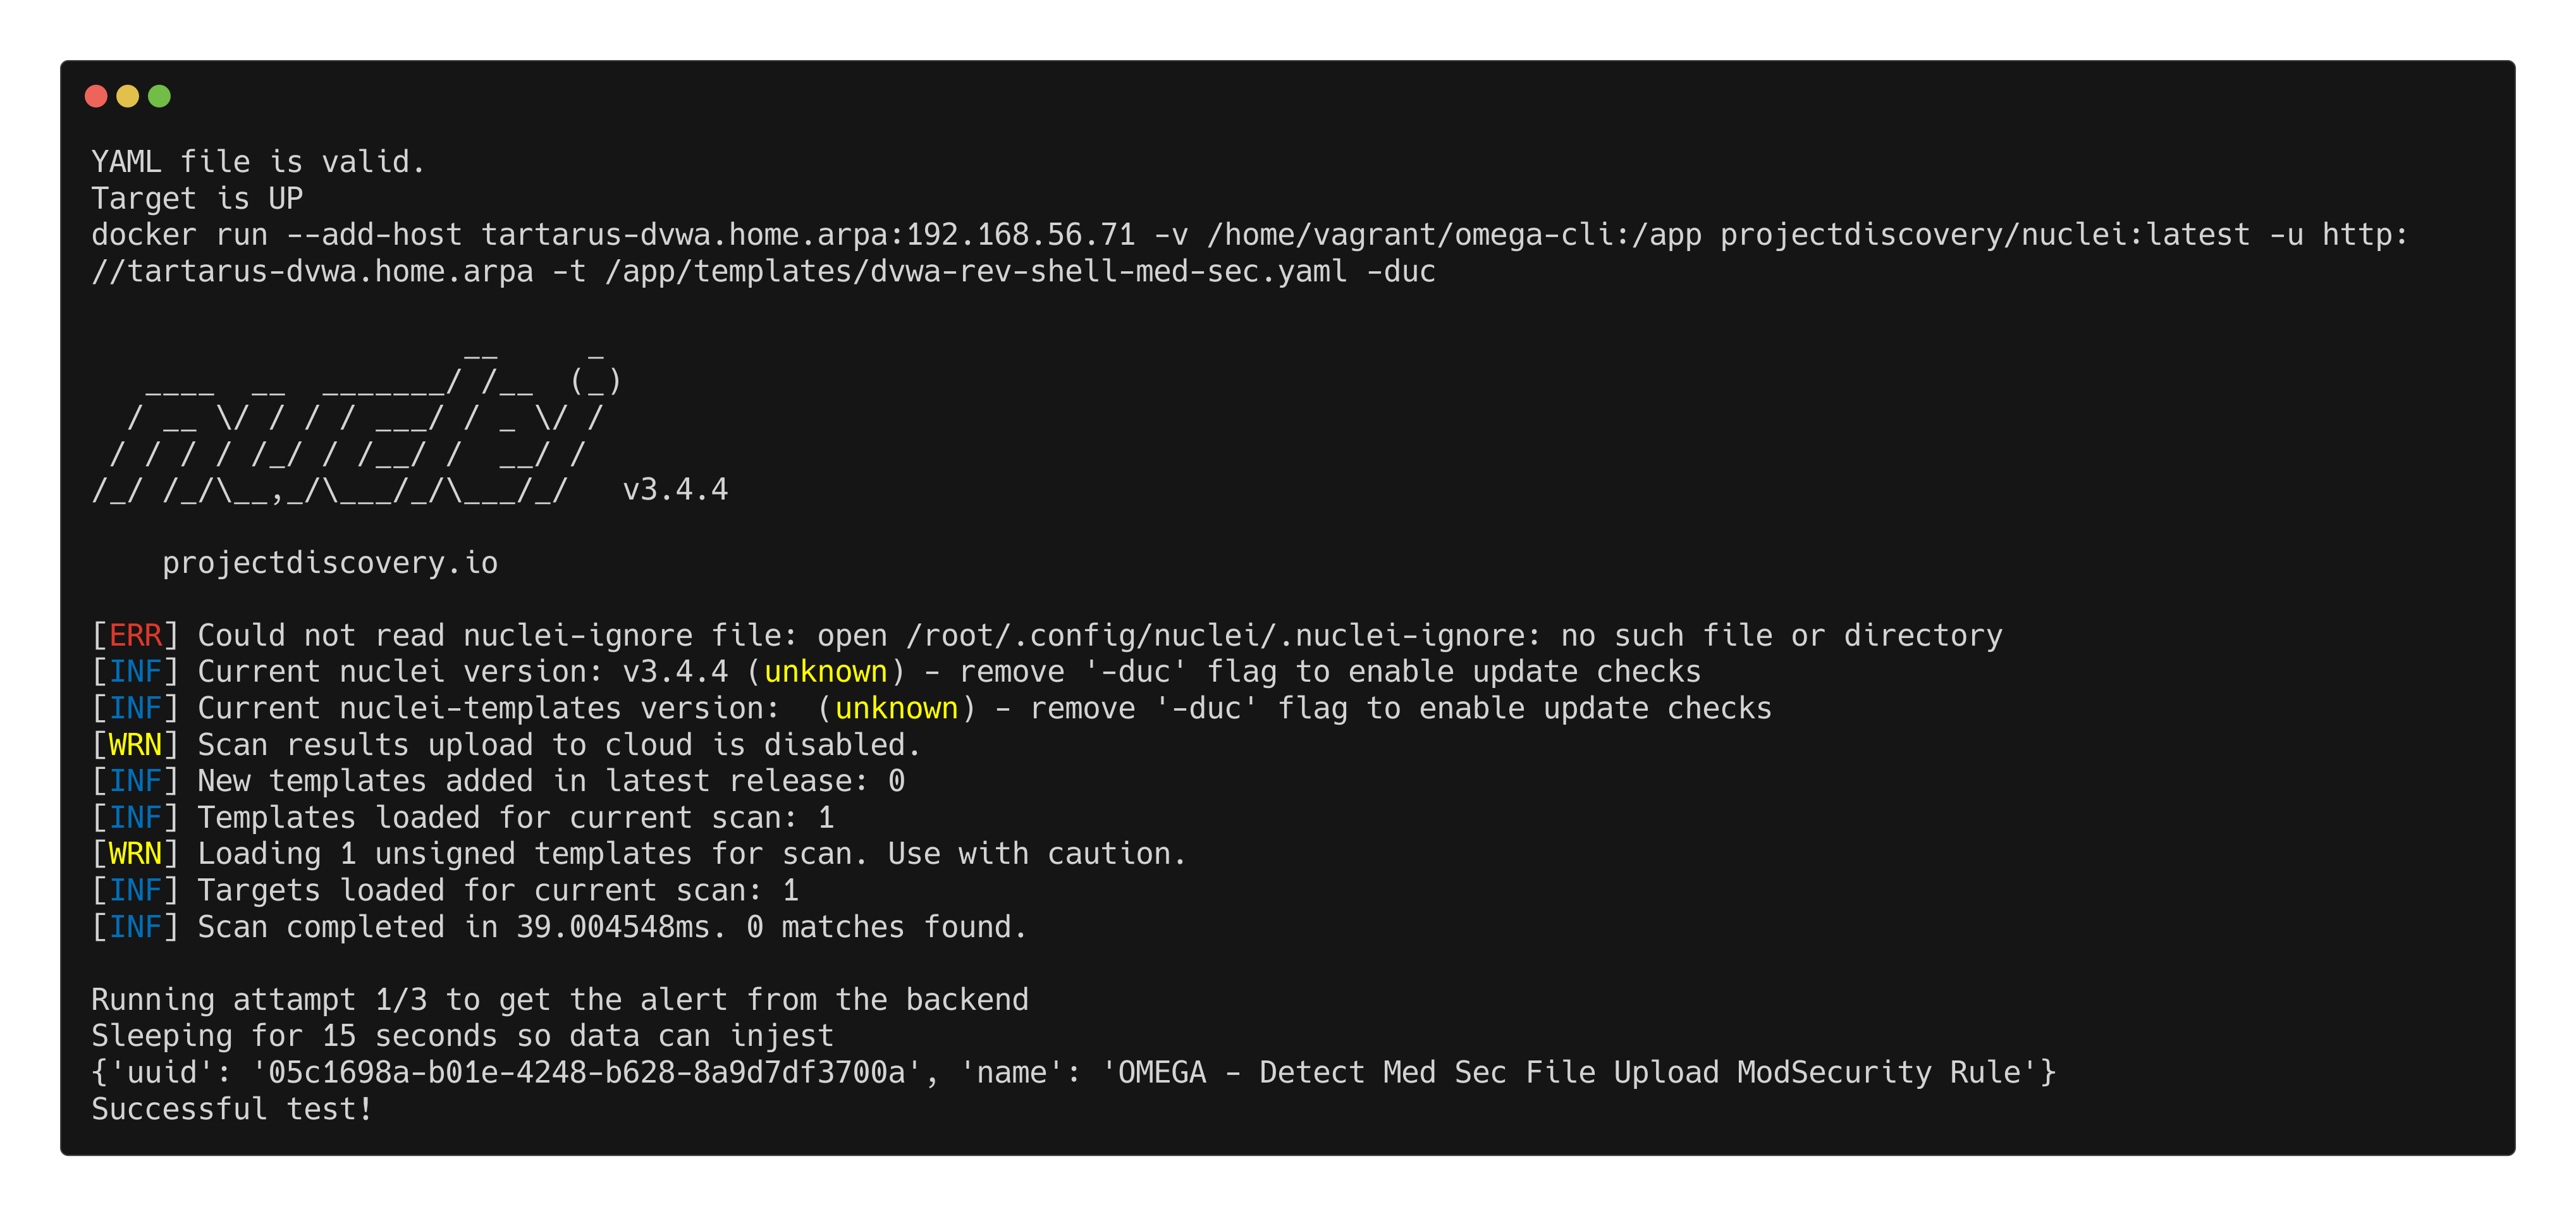Click the "Target is UP" status line

[x=197, y=198]
